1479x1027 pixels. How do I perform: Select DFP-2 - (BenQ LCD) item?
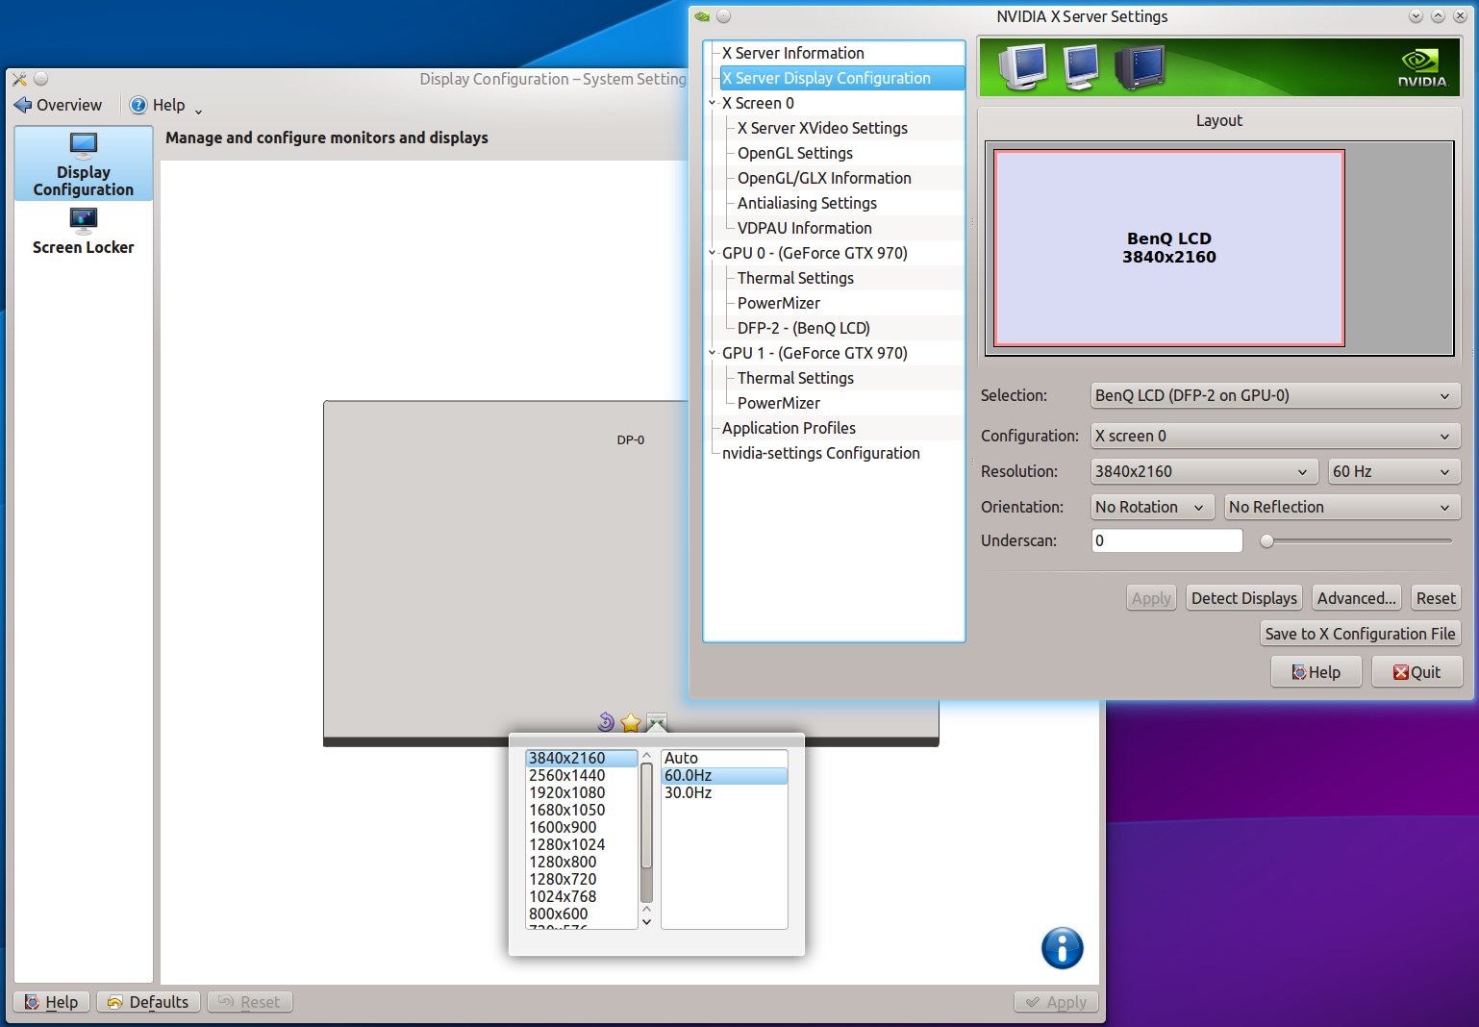coord(804,328)
